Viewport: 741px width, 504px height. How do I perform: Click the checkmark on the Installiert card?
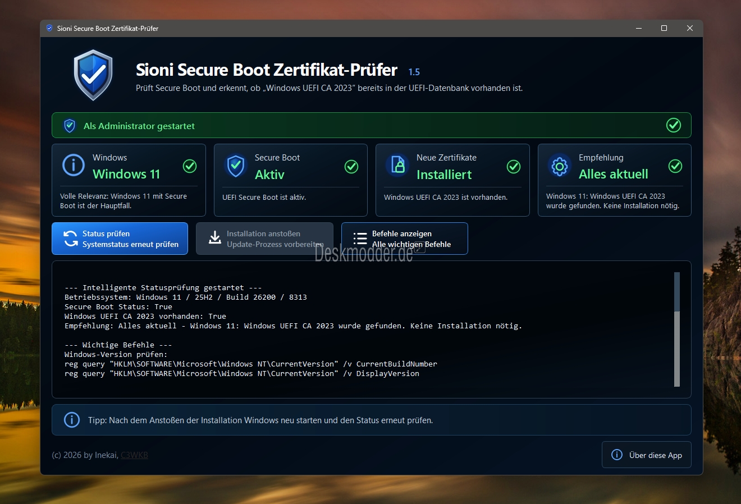pyautogui.click(x=514, y=167)
